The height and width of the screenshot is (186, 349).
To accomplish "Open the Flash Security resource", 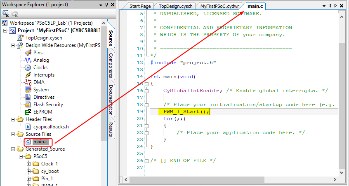I will coord(48,105).
